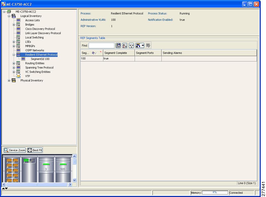
Task: Click the SegmentId 100 table icon
Action: 23,59
